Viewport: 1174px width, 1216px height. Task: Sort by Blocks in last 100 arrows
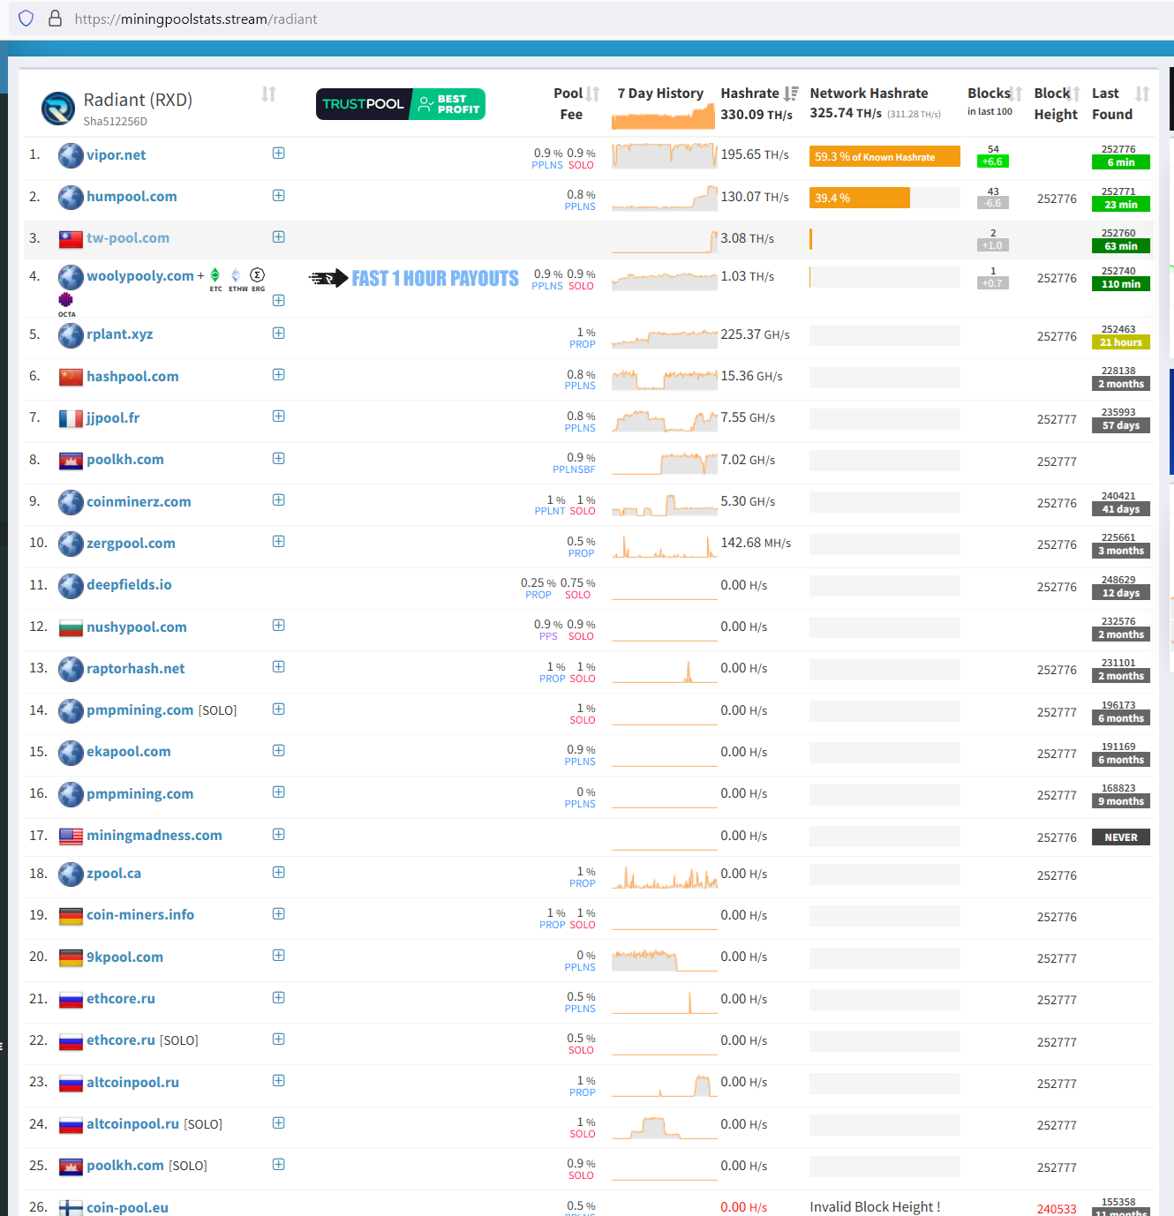1017,94
